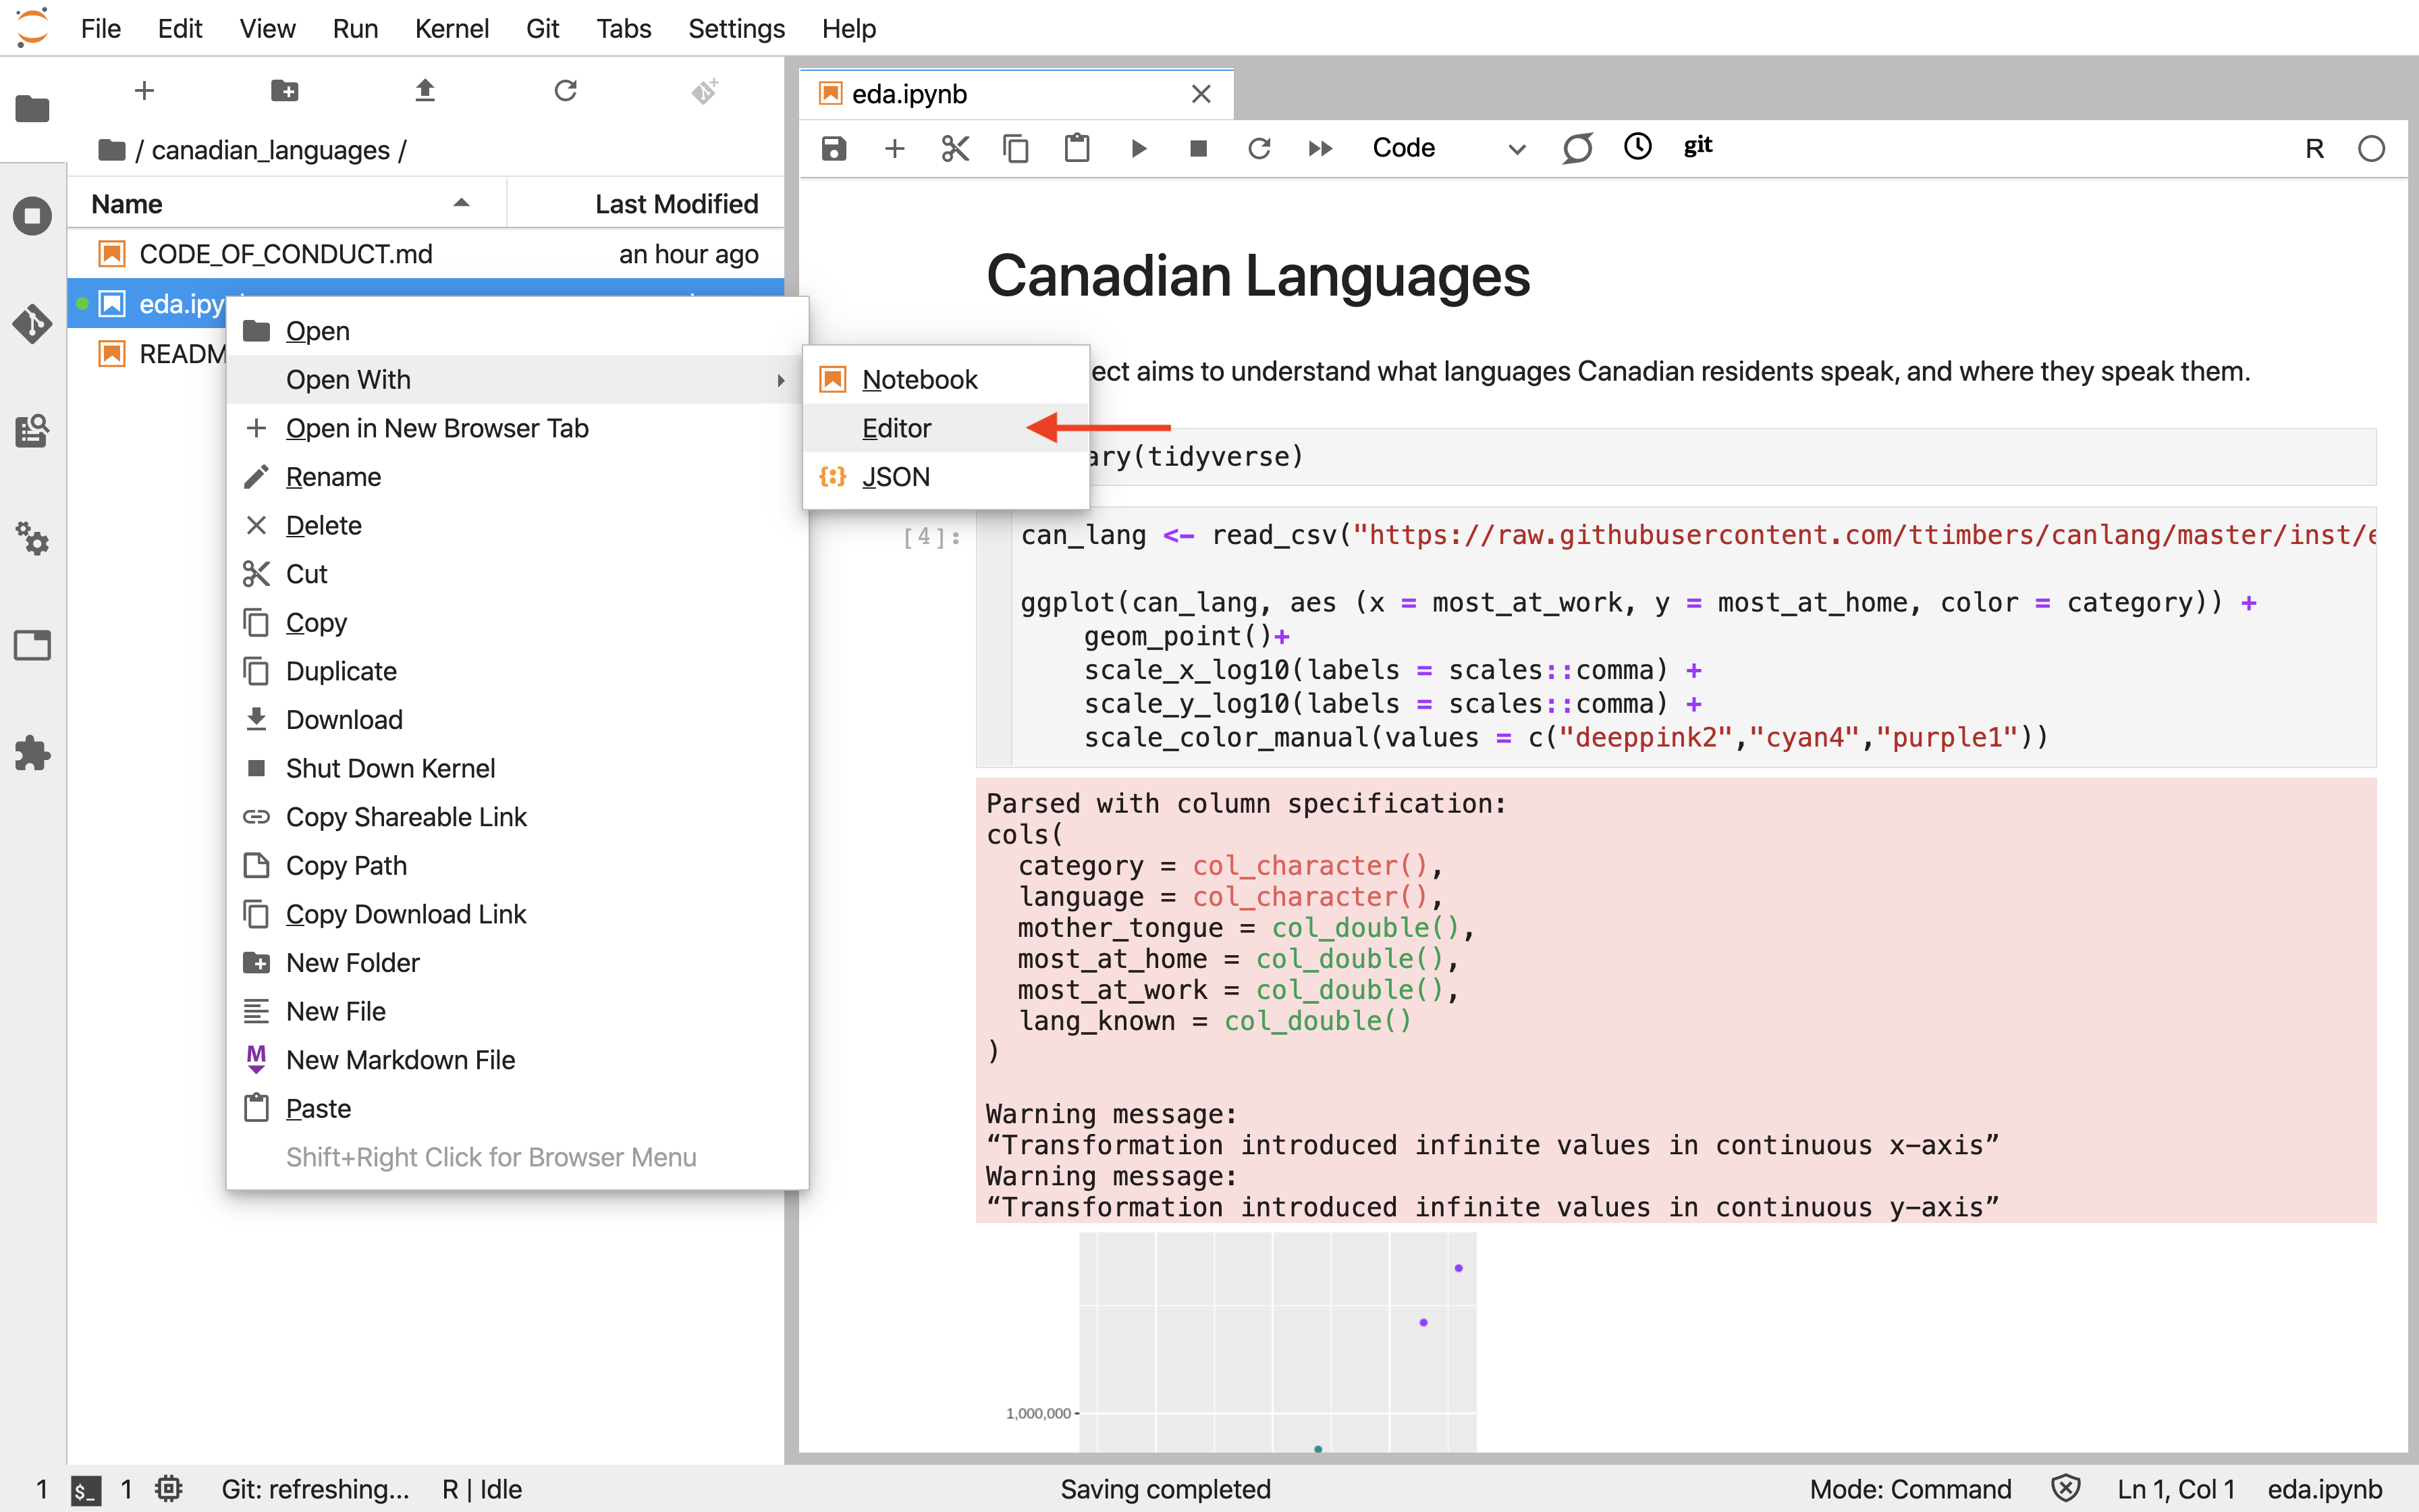Open the Help menu
2419x1512 pixels.
click(848, 28)
